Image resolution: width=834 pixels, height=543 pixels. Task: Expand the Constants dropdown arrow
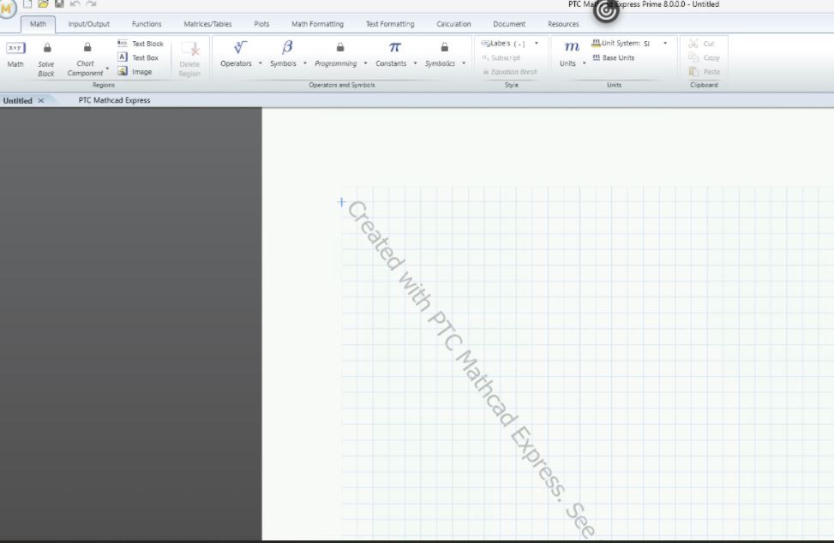pyautogui.click(x=416, y=63)
